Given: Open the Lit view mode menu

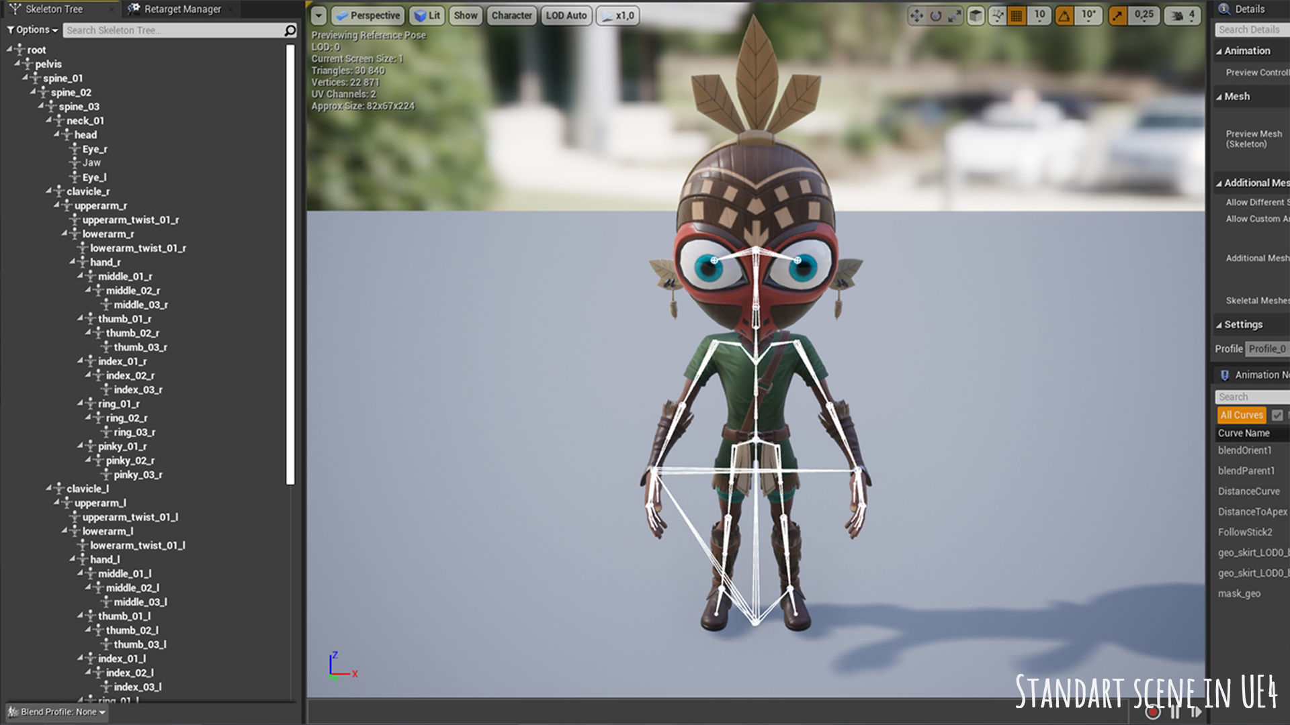Looking at the screenshot, I should coord(427,15).
